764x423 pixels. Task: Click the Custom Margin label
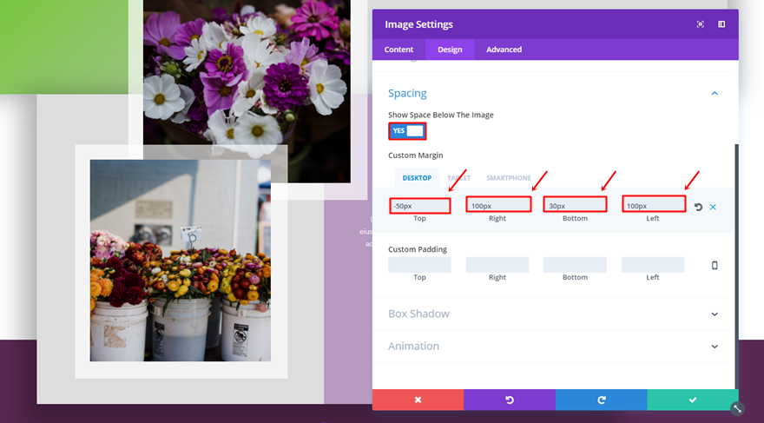[x=416, y=155]
